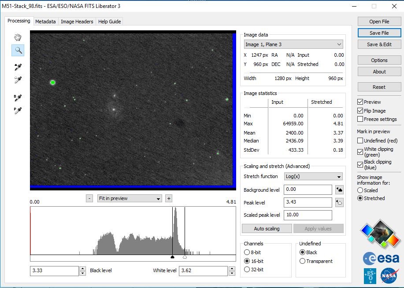Click the ESA logo

click(382, 258)
